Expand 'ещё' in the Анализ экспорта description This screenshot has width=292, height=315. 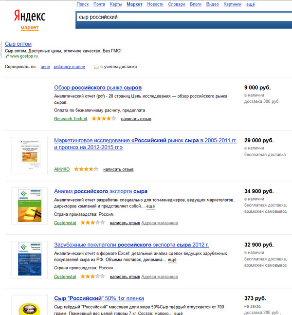151,206
